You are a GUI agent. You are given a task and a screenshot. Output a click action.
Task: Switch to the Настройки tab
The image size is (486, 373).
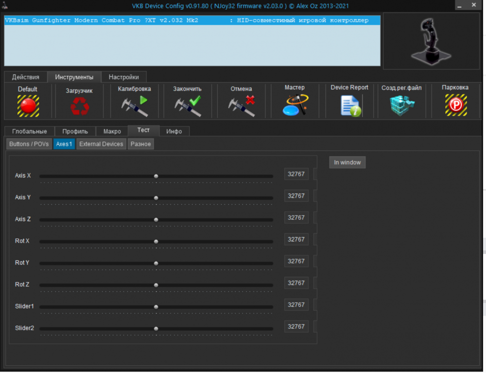[123, 77]
